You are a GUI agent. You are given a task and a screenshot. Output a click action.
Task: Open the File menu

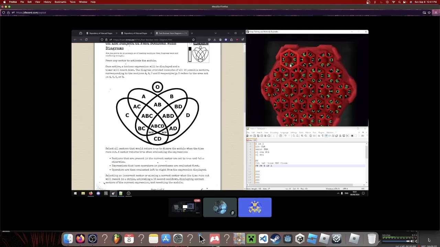tap(22, 2)
